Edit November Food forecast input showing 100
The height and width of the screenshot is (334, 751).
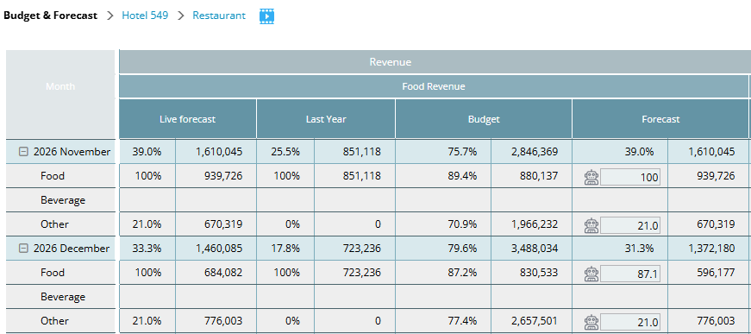[x=629, y=177]
